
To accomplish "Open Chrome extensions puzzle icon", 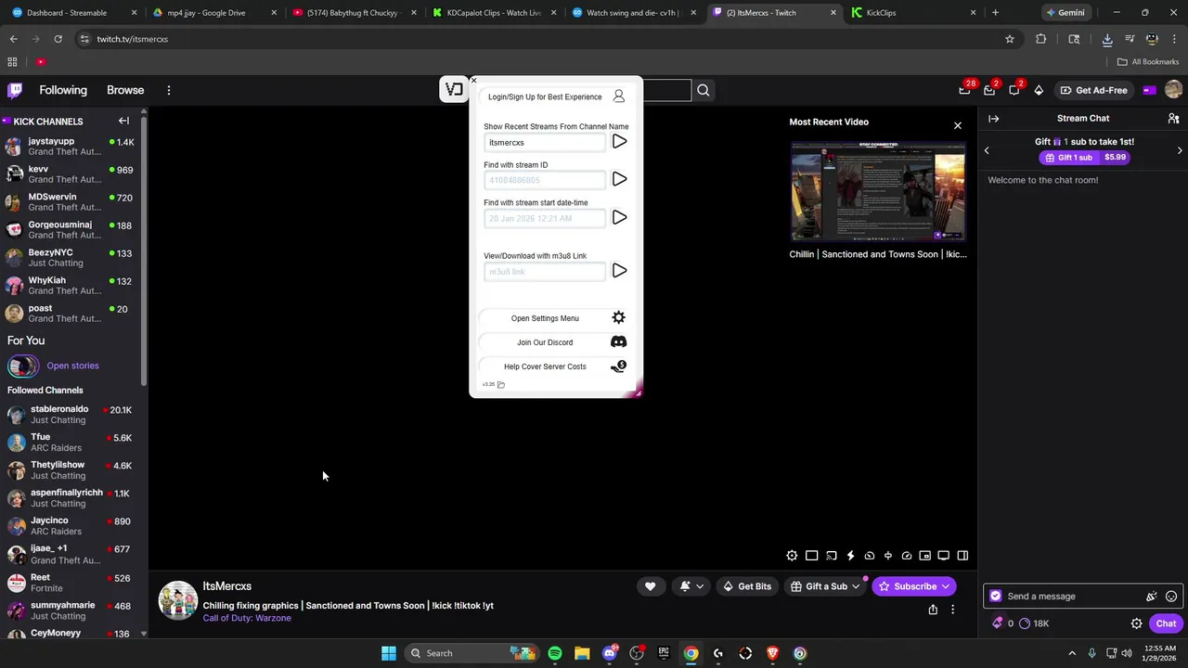I will pos(1040,39).
